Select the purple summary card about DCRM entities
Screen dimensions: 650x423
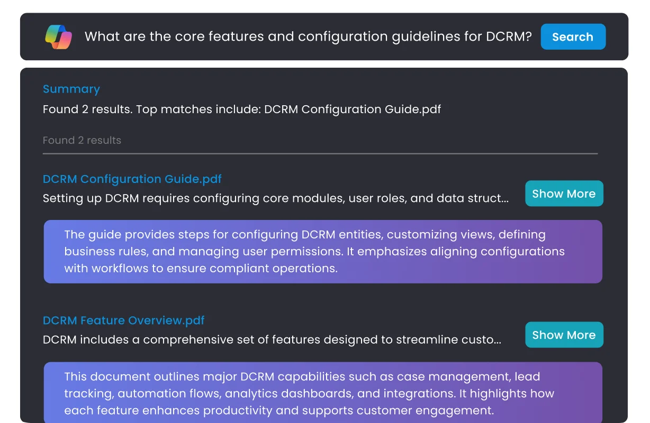tap(322, 251)
